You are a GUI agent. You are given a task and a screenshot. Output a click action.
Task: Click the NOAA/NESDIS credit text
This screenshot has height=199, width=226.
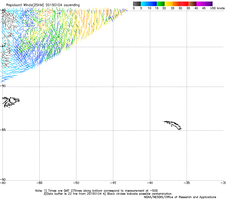pos(180,197)
